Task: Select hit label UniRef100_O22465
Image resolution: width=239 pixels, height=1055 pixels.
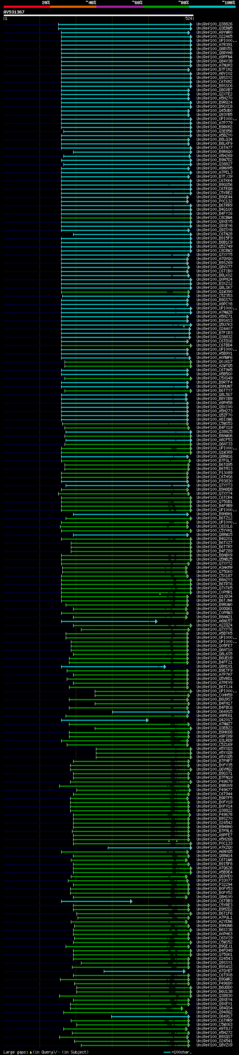Action: (x=214, y=36)
